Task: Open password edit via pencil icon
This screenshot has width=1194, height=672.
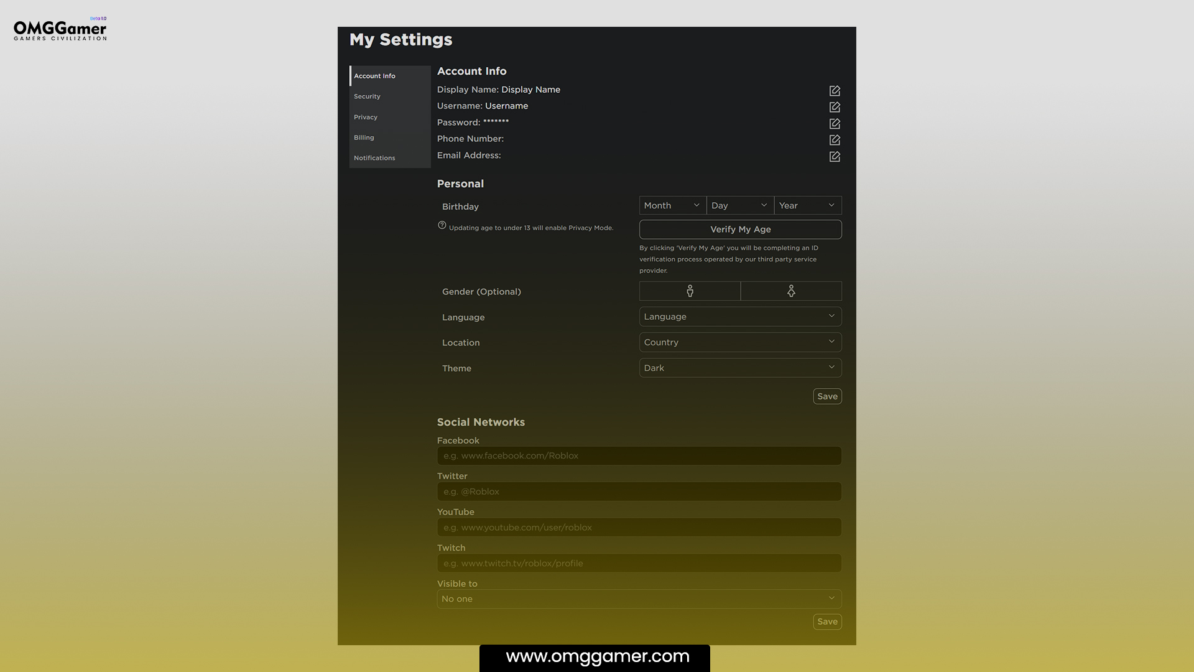Action: tap(835, 124)
